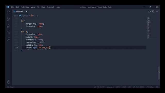The height and width of the screenshot is (93, 165).
Task: Open the Selection menu
Action: (25, 7)
